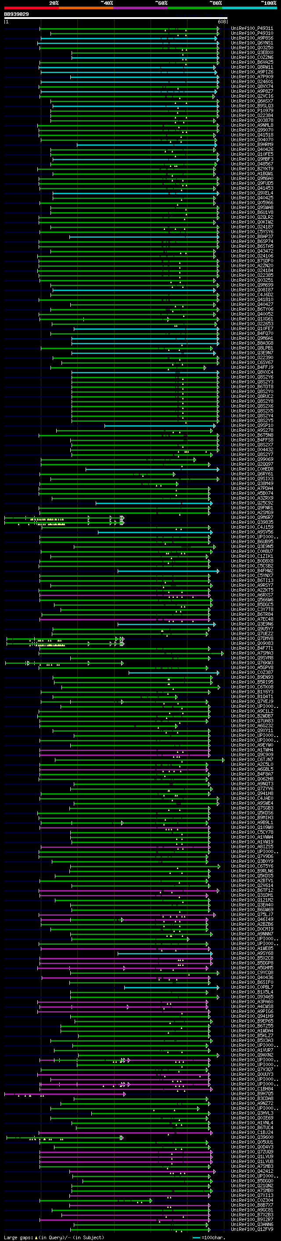The image size is (281, 1241).
Task: Open hit UniRef100_A9P8S6
Action: click(252, 38)
